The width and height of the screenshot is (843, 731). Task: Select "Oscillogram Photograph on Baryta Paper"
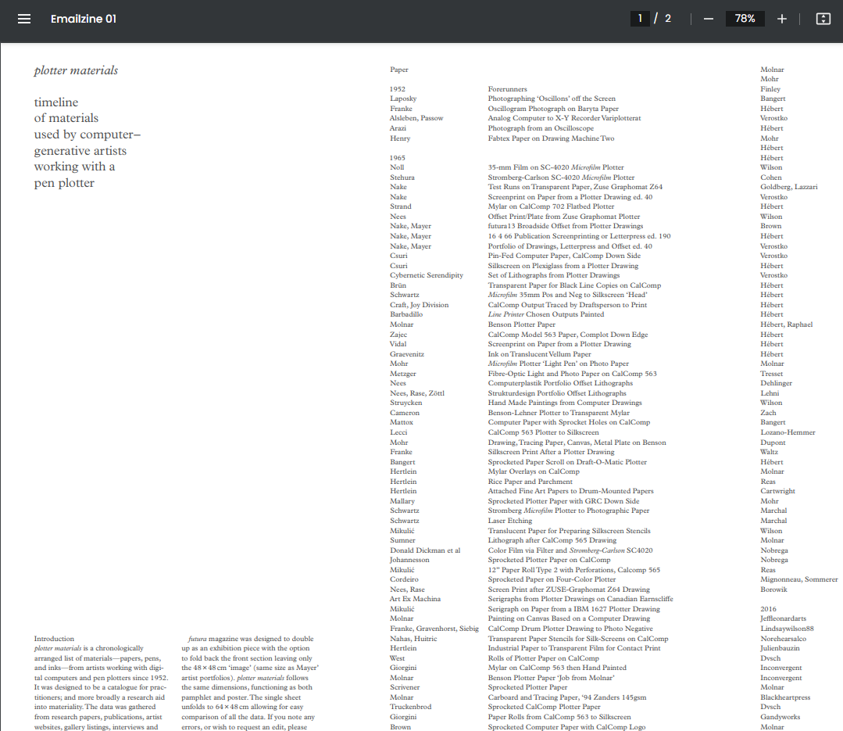(x=553, y=109)
